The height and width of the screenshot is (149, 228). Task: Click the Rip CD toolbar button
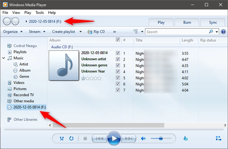(96, 32)
